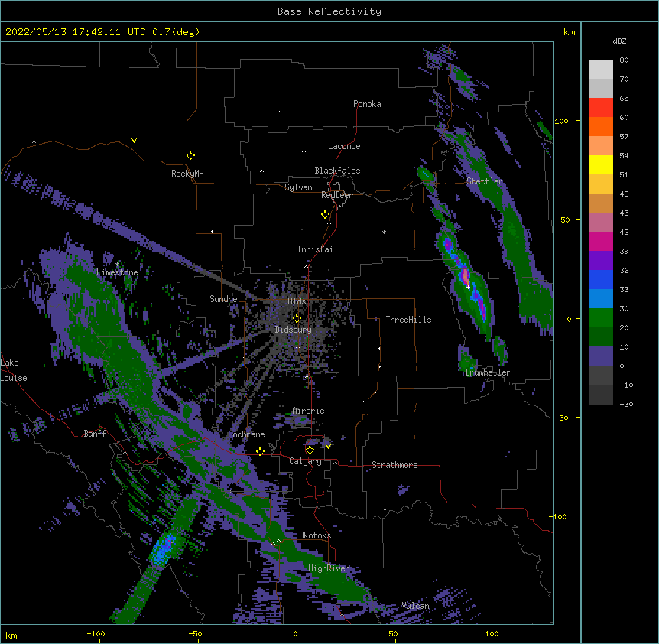The width and height of the screenshot is (659, 644).
Task: Click the Vulcan city label
Action: pos(415,606)
